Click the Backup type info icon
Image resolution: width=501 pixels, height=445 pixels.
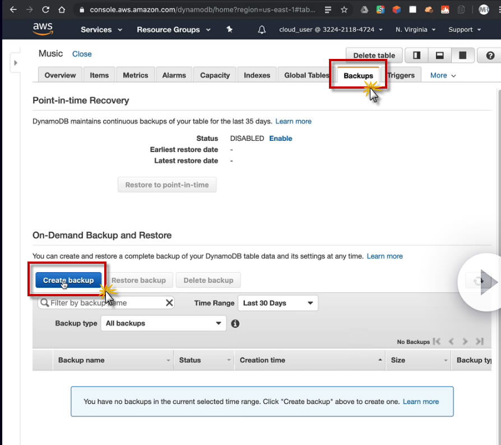tap(235, 323)
